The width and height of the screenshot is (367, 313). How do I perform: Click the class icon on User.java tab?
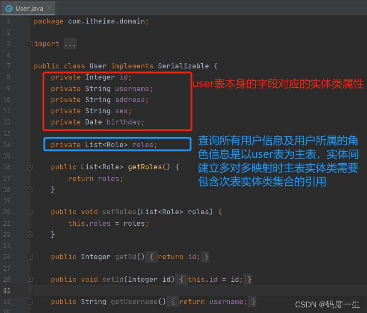tap(9, 9)
